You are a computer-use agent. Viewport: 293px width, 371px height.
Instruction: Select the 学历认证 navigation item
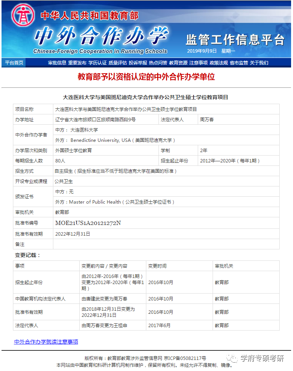click(x=98, y=63)
